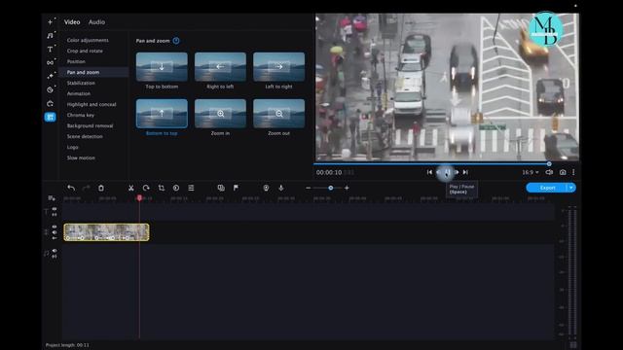The height and width of the screenshot is (350, 623).
Task: Zoom out timeline with minus icon
Action: (x=309, y=188)
